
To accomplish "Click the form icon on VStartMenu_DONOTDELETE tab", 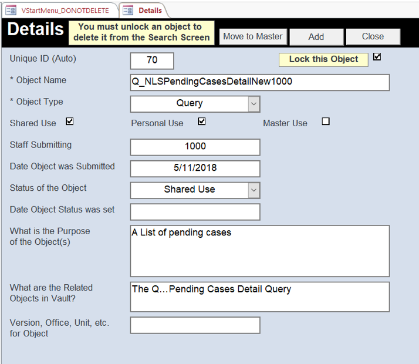I will coord(11,10).
